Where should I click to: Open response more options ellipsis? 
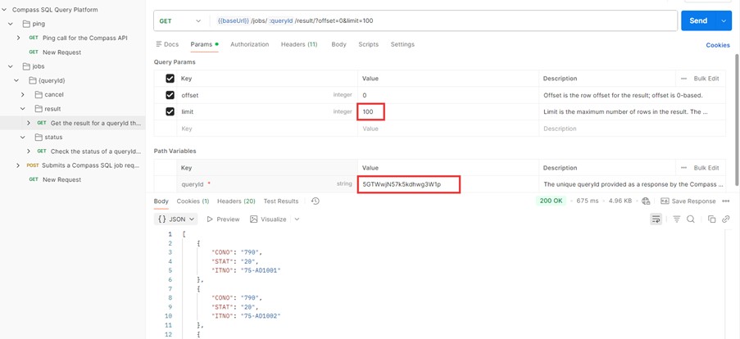[x=726, y=201]
